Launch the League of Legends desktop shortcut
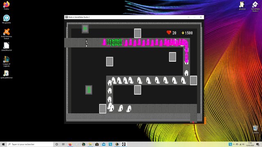The height and width of the screenshot is (147, 262). coord(7,61)
